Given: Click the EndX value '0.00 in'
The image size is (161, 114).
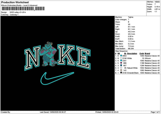Looking at the screenshot, I should point(131,37).
